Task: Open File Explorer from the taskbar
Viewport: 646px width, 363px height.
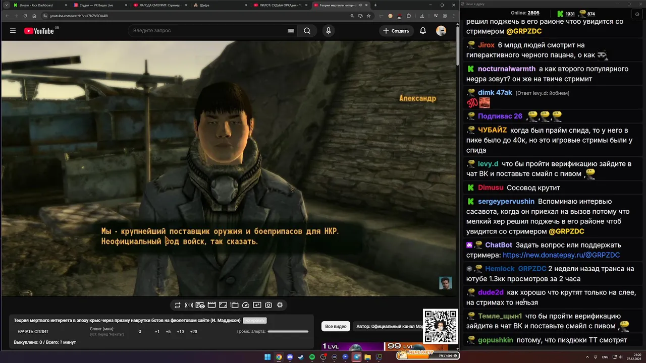Action: (x=367, y=357)
